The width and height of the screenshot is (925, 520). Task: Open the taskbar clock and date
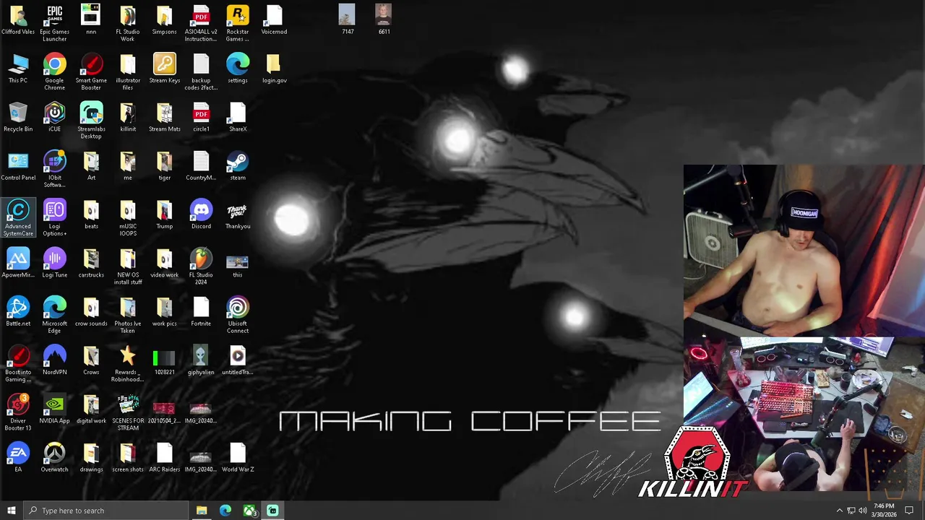884,511
